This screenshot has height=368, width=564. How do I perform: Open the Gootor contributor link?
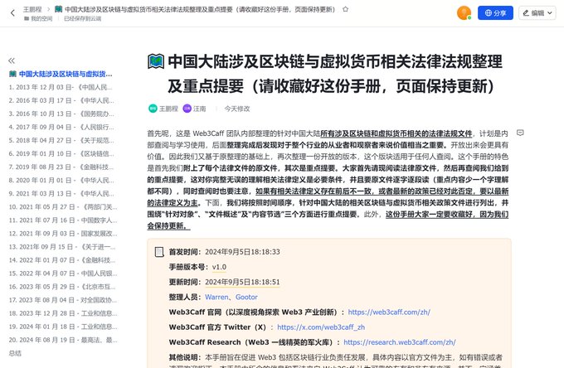point(246,298)
